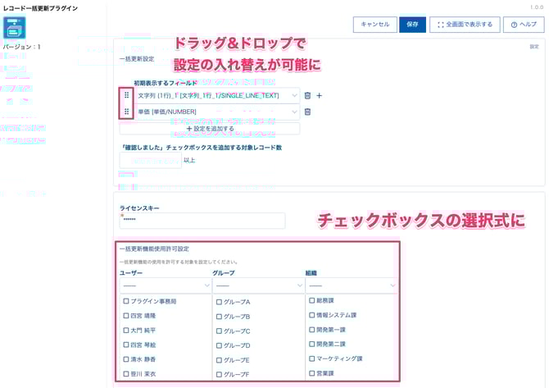Image resolution: width=549 pixels, height=388 pixels.
Task: Click the キャンセル button
Action: click(375, 25)
